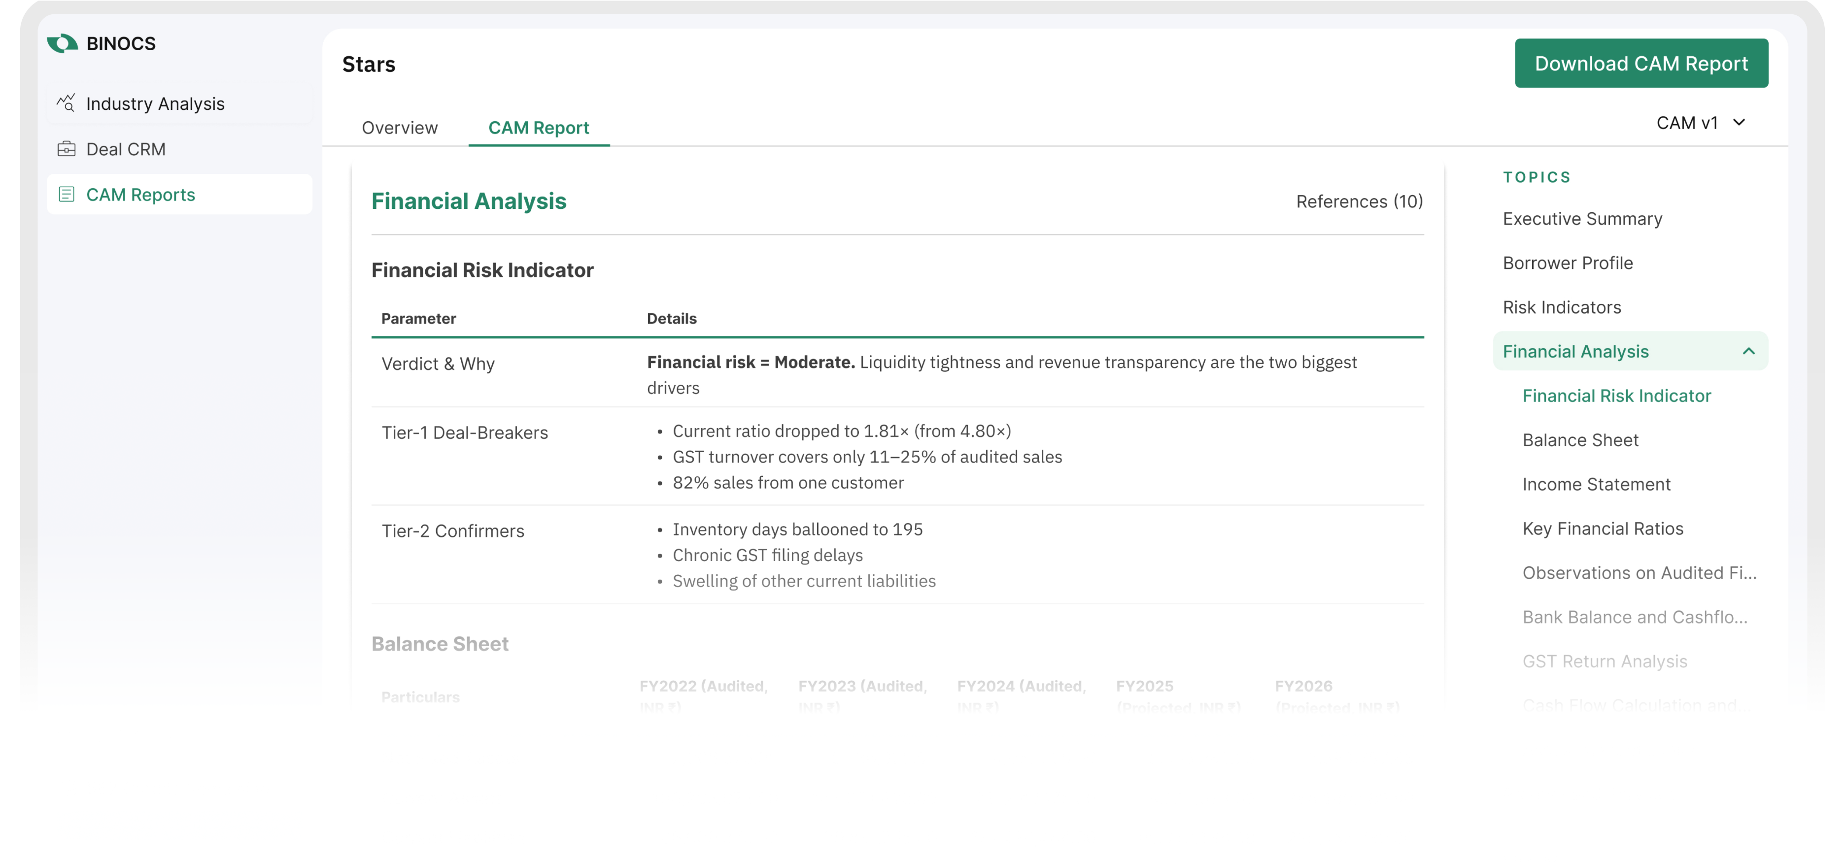This screenshot has width=1845, height=862.
Task: Go to Key Financial Ratios subtopic
Action: [1602, 529]
